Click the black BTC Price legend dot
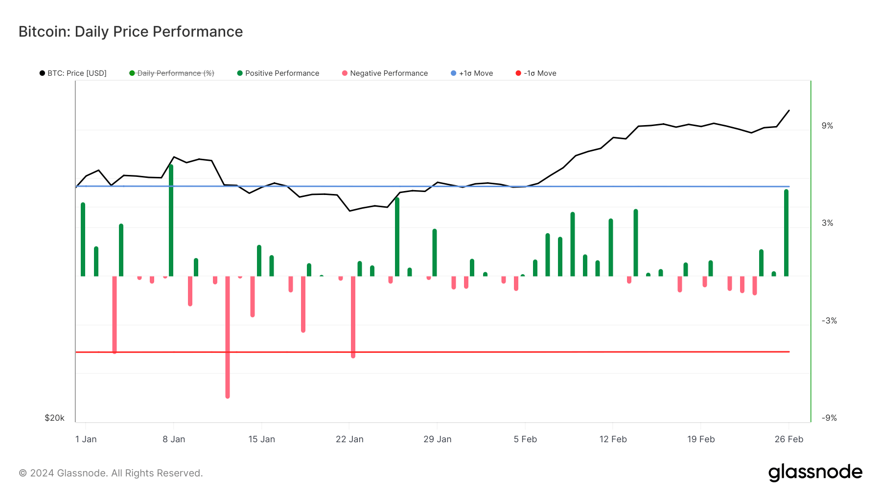The image size is (881, 495). [x=43, y=73]
